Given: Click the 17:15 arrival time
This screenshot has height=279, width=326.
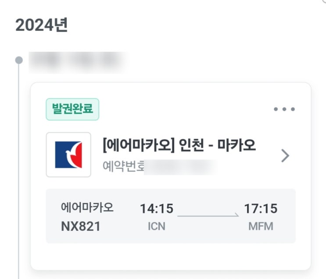Looking at the screenshot, I should pos(261,209).
